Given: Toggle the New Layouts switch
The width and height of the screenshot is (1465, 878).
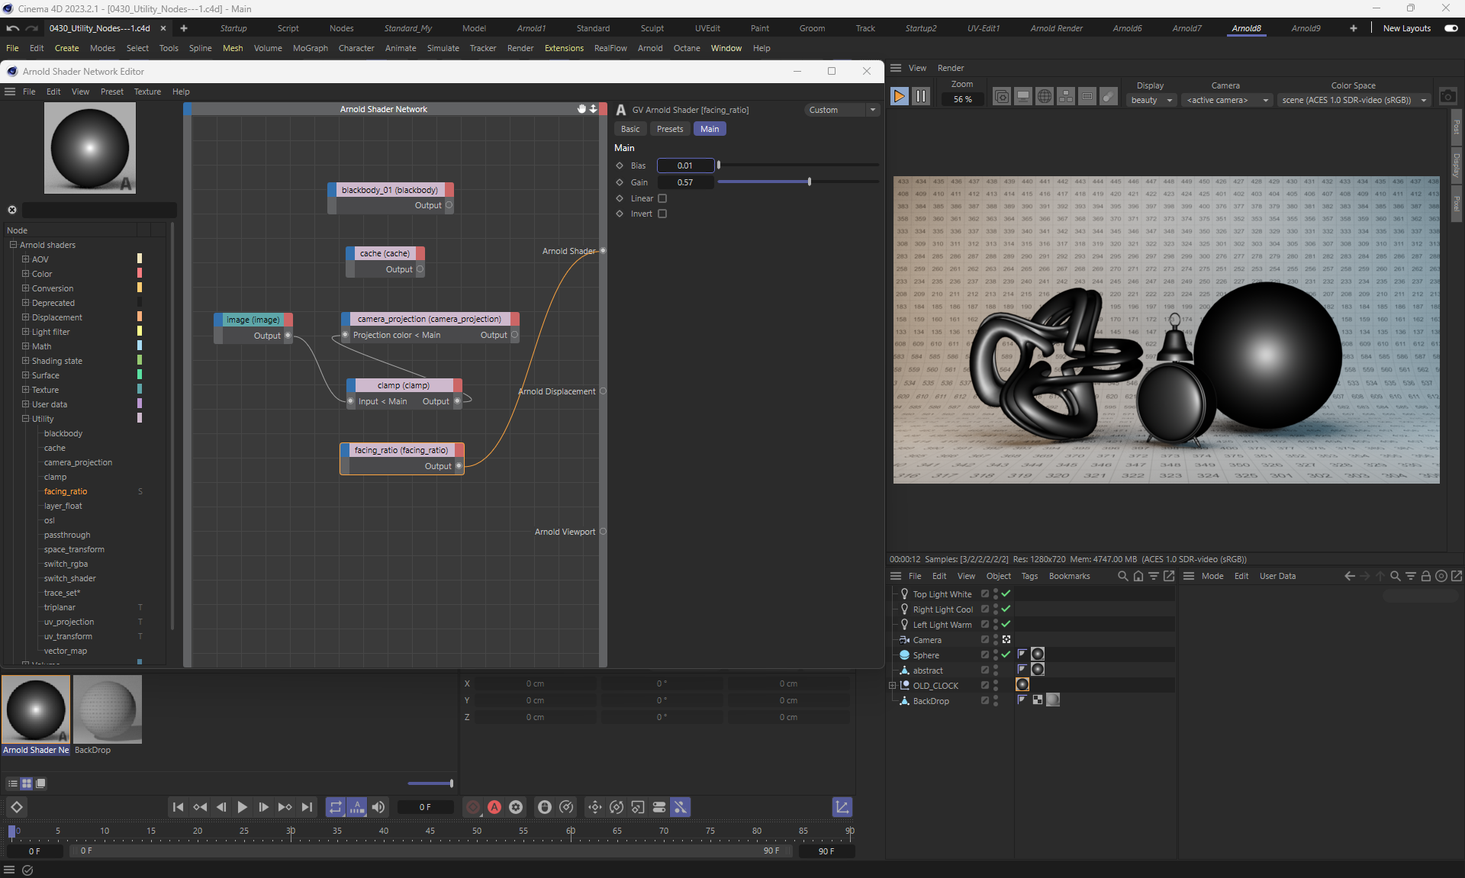Looking at the screenshot, I should point(1451,28).
